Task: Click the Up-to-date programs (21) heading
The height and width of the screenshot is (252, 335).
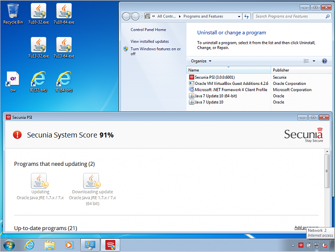Action: [x=46, y=228]
